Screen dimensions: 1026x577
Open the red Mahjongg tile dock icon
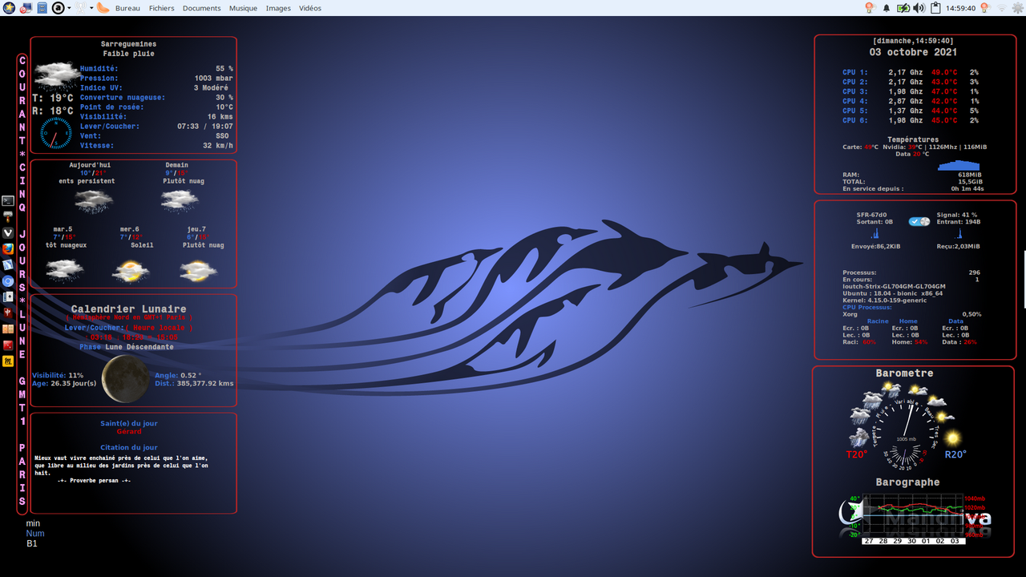click(x=8, y=313)
